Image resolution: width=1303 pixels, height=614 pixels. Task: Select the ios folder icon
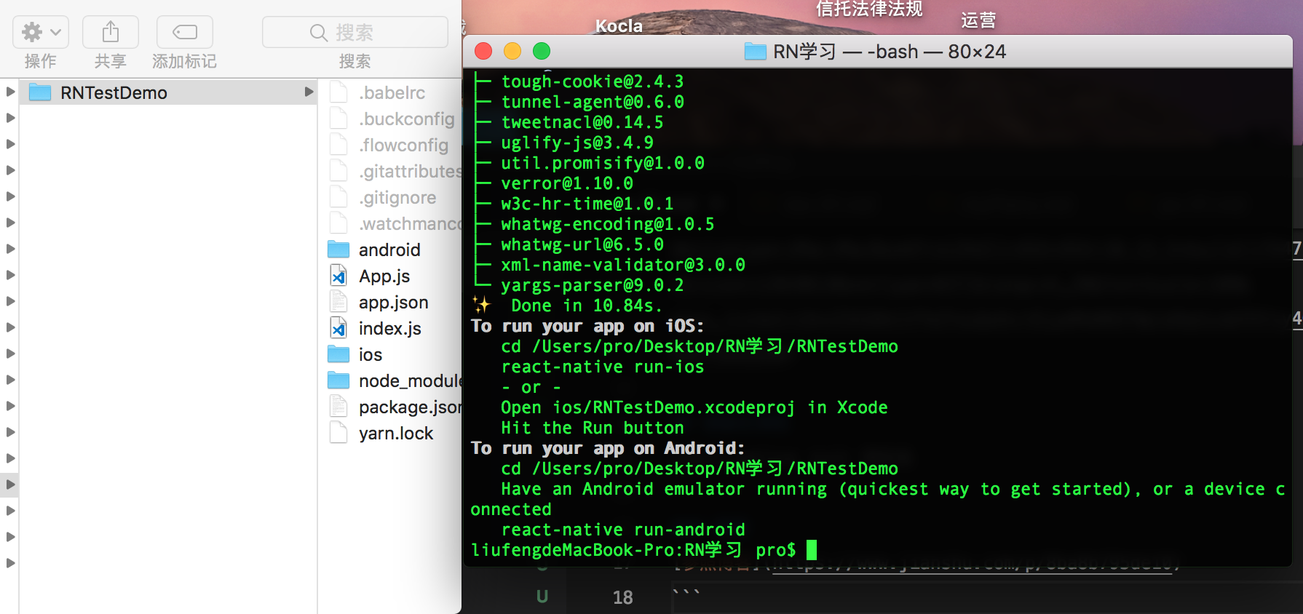click(338, 355)
